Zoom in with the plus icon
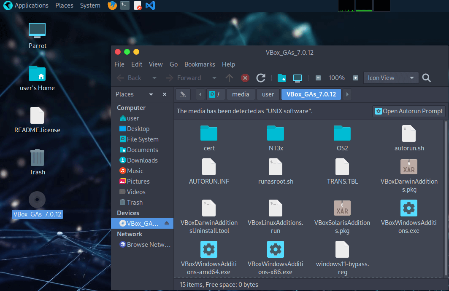 pos(356,78)
